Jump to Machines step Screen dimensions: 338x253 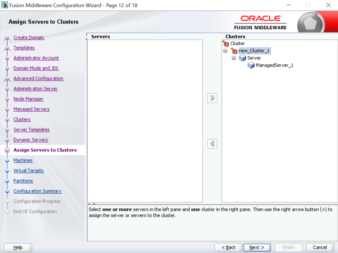coord(23,160)
